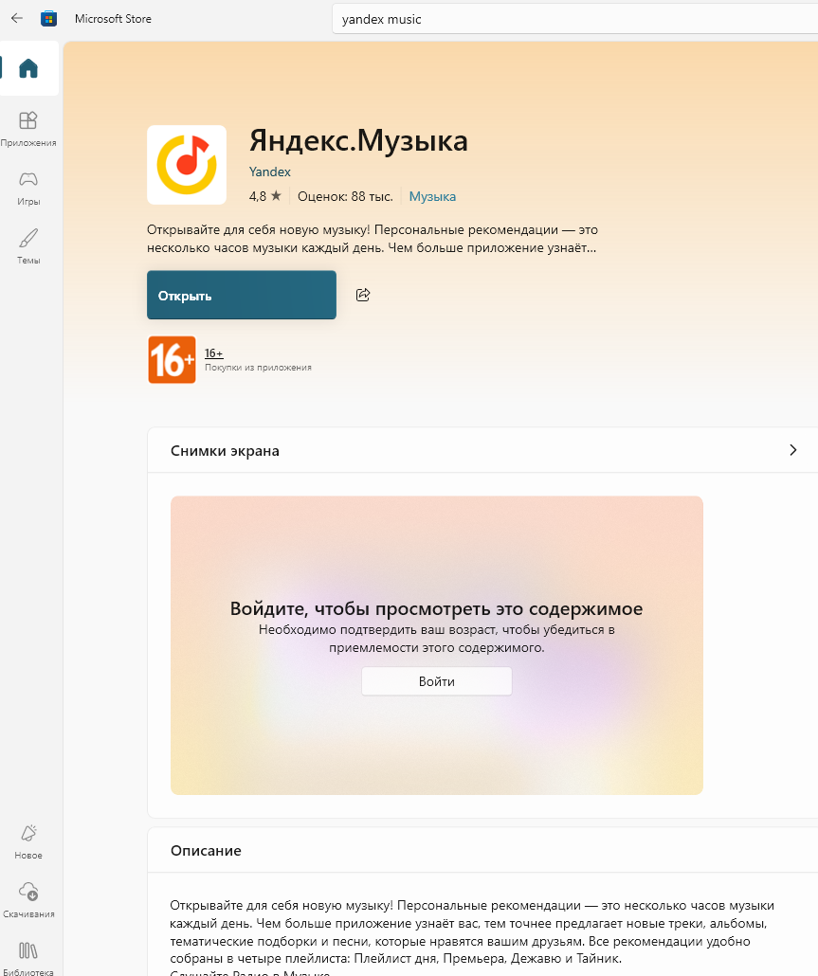Click the Описание heading
Image resolution: width=818 pixels, height=976 pixels.
[x=206, y=851]
